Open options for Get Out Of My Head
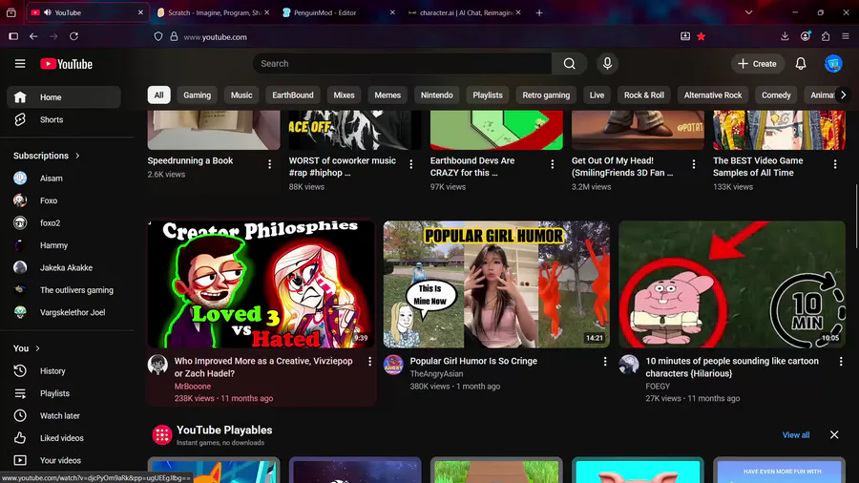Screen dimensions: 859x483 (694, 164)
